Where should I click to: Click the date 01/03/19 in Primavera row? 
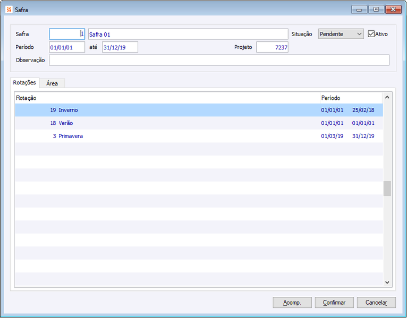click(332, 136)
